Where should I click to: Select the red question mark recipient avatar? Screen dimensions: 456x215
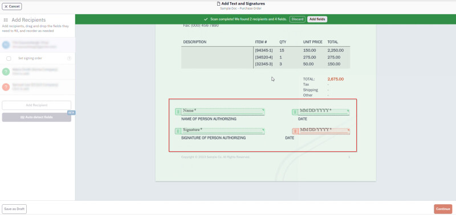point(6,87)
